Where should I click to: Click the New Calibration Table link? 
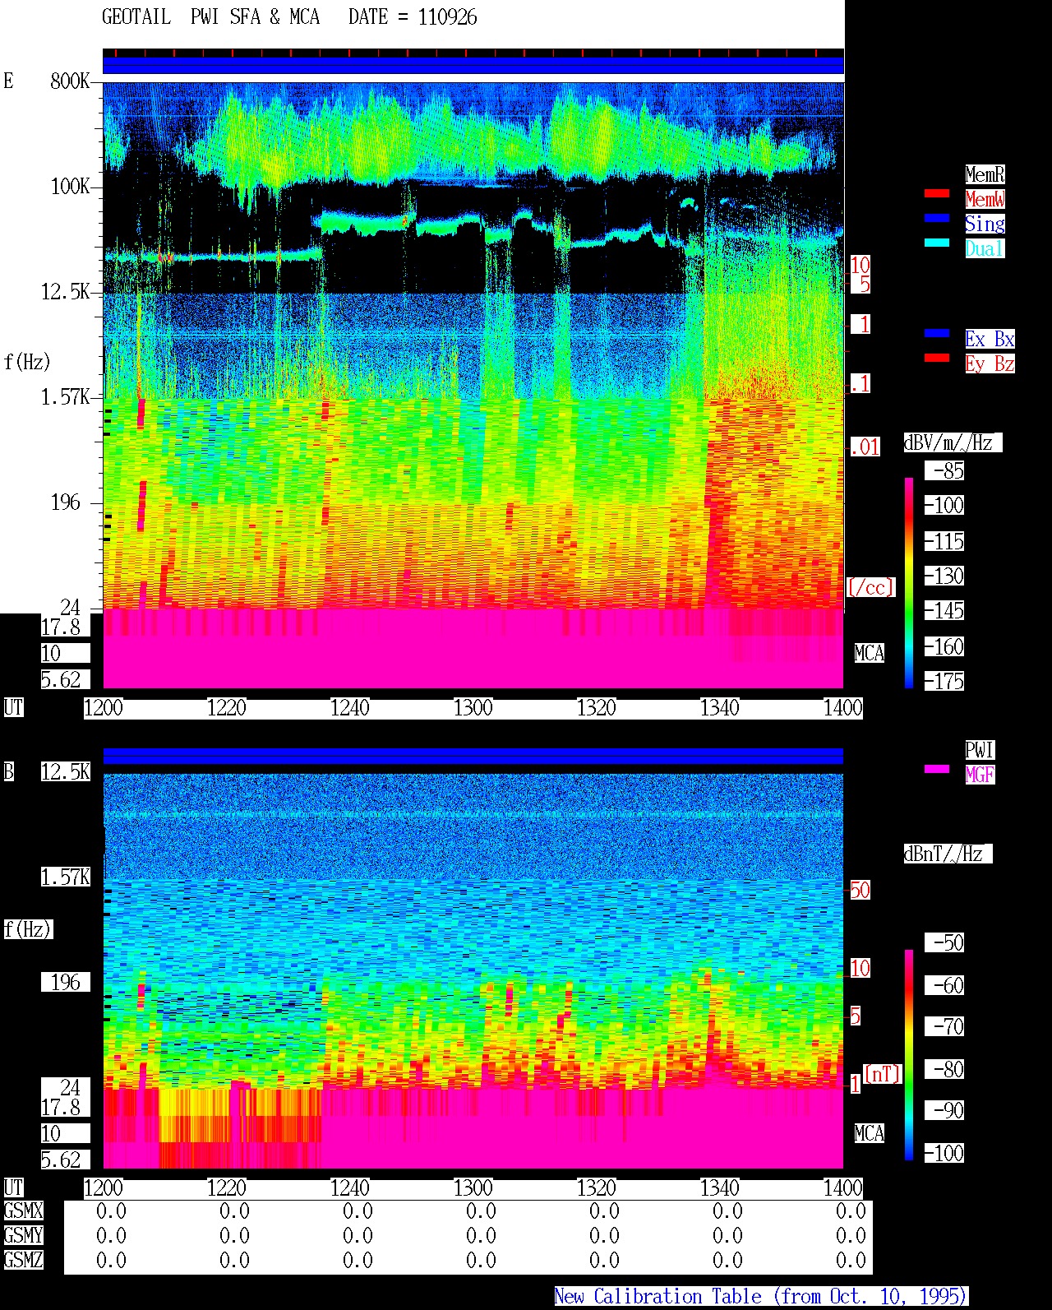click(761, 1297)
